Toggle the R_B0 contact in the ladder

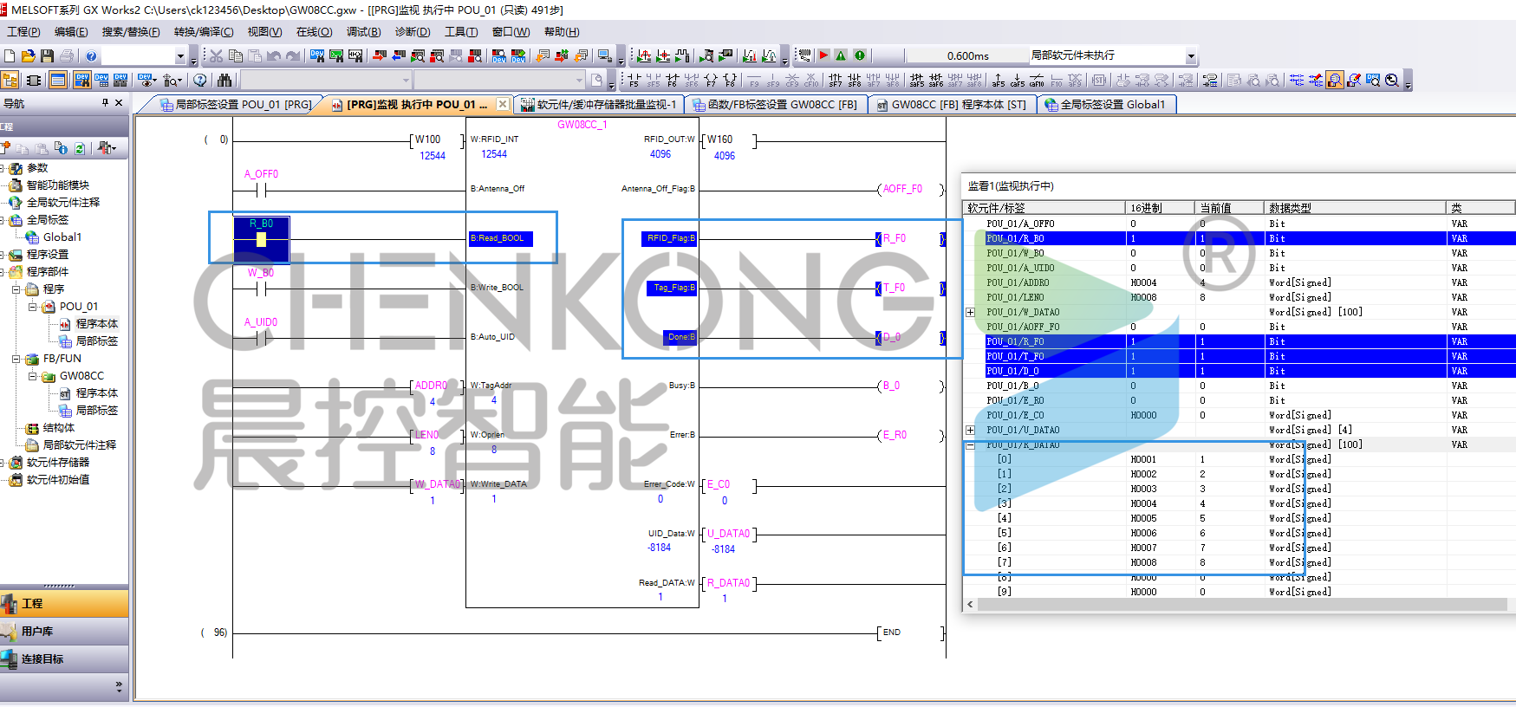[x=261, y=239]
